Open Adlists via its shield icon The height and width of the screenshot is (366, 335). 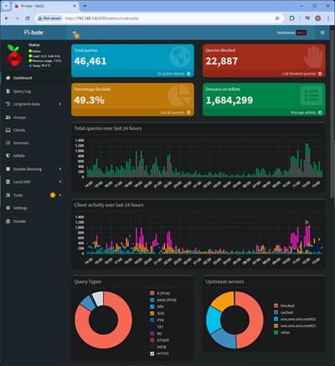coord(8,155)
